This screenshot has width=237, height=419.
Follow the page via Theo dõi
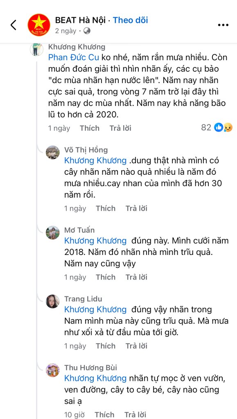point(131,20)
